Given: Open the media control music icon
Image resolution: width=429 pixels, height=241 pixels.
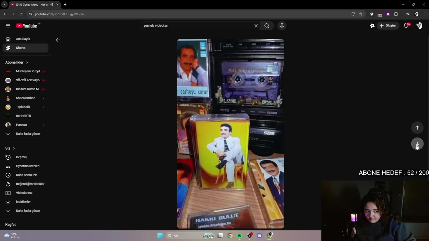Looking at the screenshot, I should (408, 14).
